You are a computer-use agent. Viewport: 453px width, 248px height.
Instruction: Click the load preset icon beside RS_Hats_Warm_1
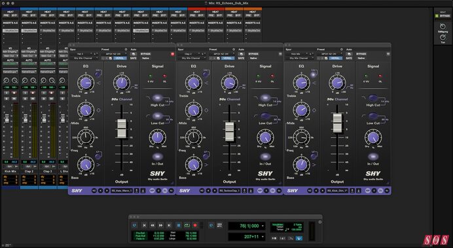(x=143, y=191)
